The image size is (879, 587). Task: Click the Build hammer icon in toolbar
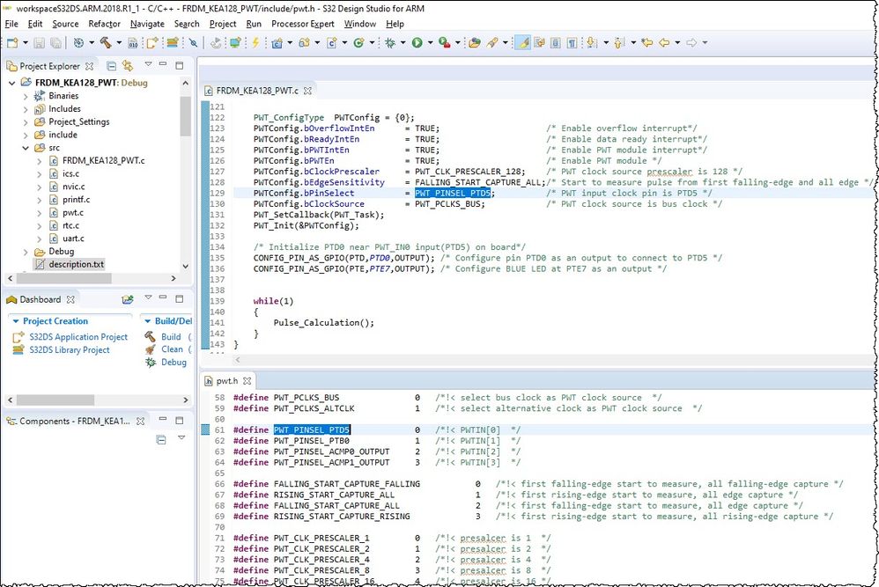106,42
